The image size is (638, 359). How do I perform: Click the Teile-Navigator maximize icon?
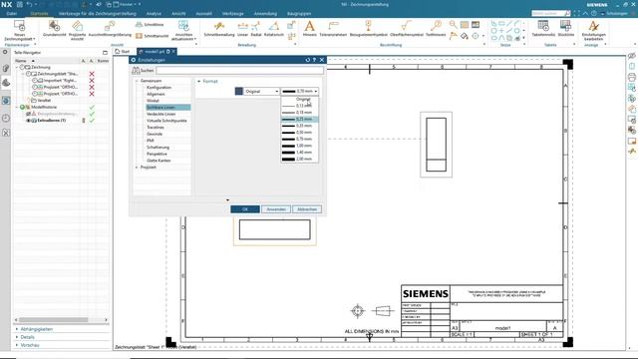coord(105,53)
